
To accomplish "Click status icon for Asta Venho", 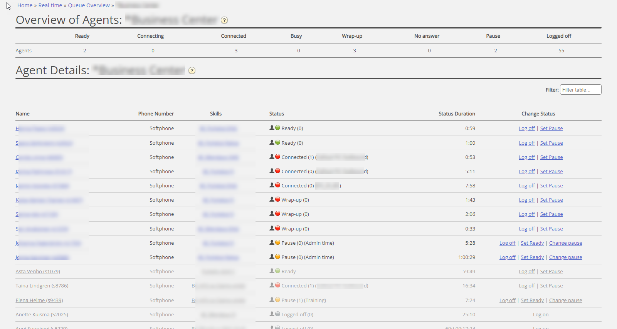I will (277, 271).
